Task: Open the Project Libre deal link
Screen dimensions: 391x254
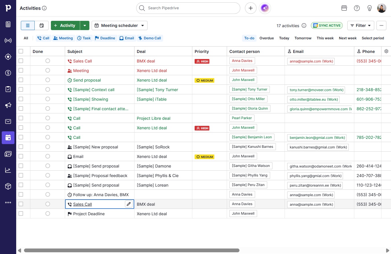Action: pos(154,118)
